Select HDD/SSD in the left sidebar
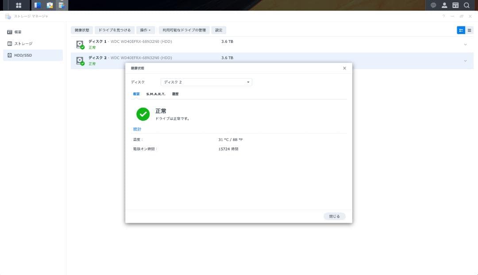 (33, 55)
